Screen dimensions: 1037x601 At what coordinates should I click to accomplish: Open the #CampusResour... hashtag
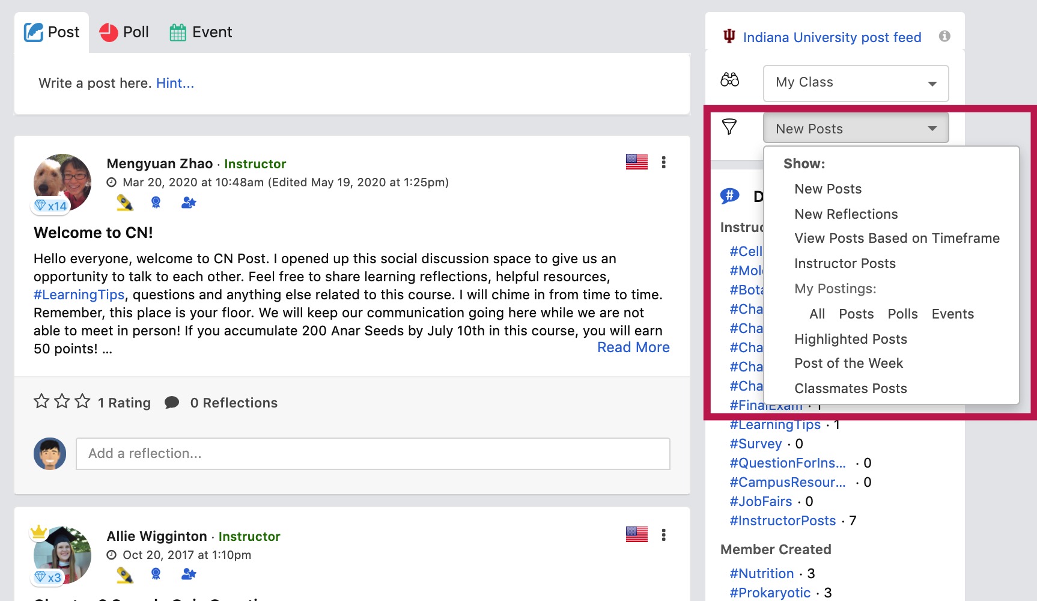787,483
